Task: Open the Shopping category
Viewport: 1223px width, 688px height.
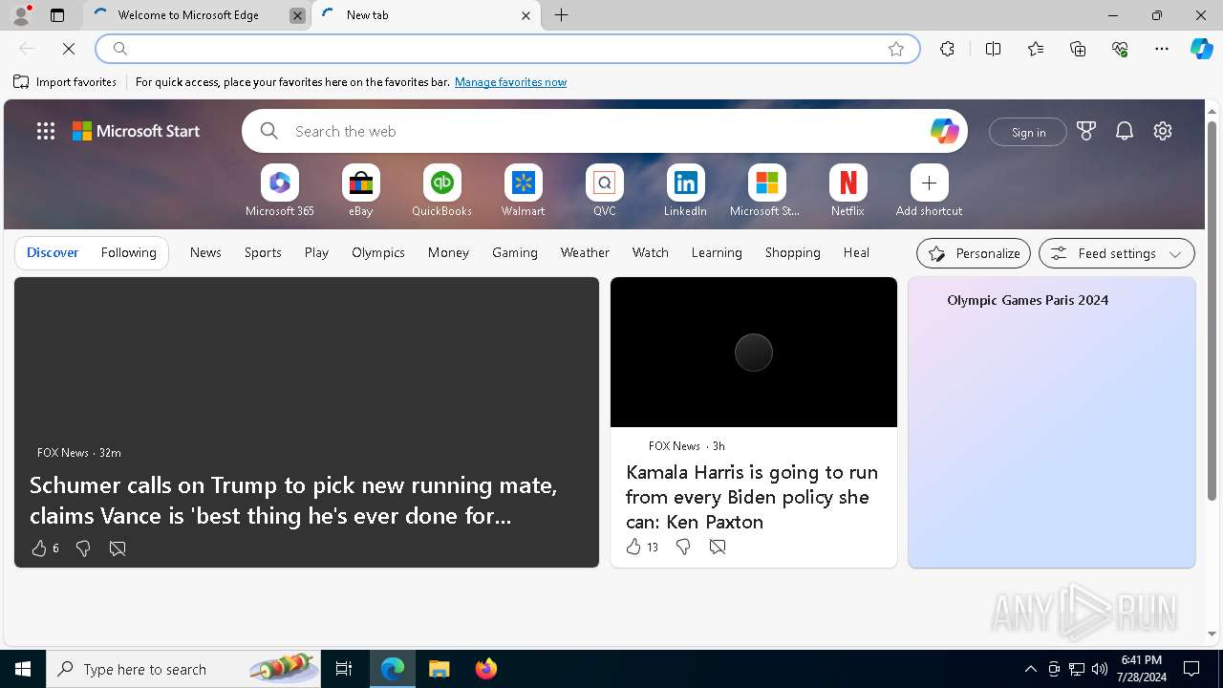Action: click(793, 252)
